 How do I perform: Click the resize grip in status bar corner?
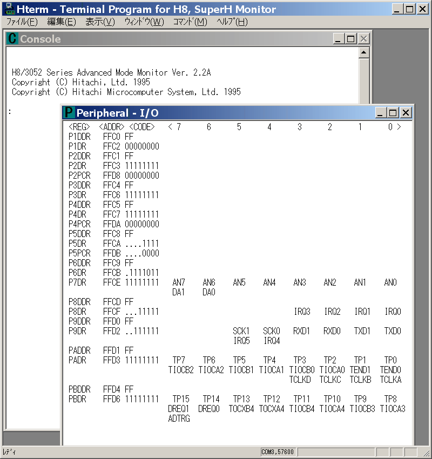click(426, 453)
